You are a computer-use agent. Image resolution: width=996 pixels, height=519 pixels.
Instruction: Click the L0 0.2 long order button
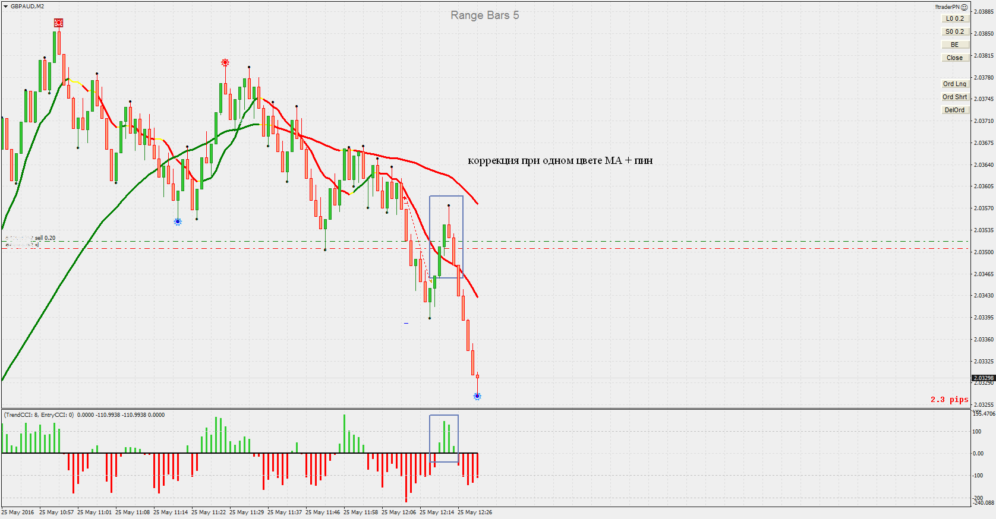(955, 18)
